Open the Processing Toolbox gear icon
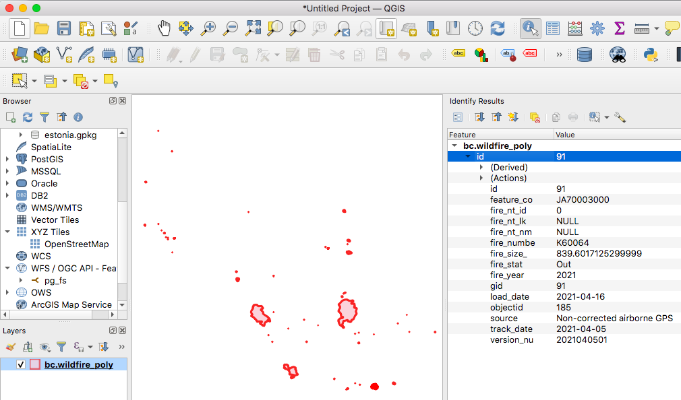This screenshot has width=681, height=400. pos(597,29)
